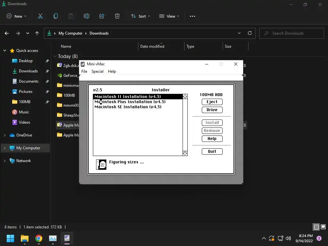Viewport: 328px width, 246px height.
Task: Expand the Network tree node
Action: [x=4, y=161]
